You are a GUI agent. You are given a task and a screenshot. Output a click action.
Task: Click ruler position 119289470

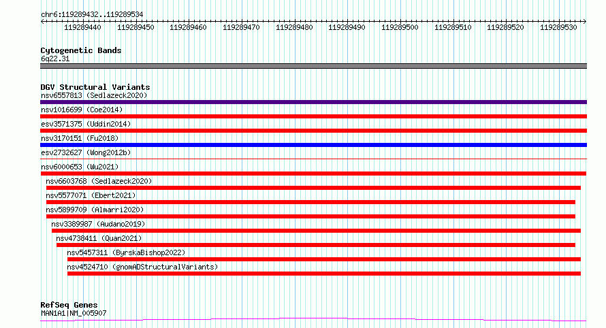(241, 27)
